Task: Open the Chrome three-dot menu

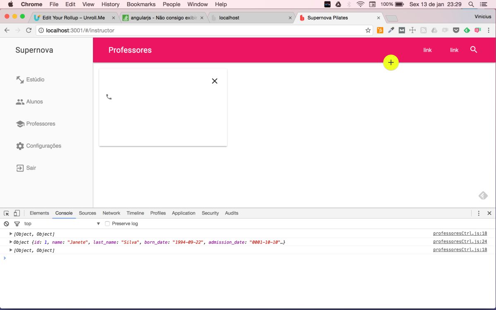Action: point(489,30)
